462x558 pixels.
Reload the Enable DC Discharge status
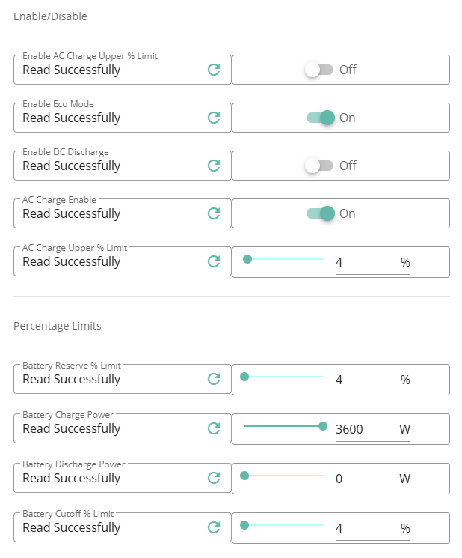214,166
